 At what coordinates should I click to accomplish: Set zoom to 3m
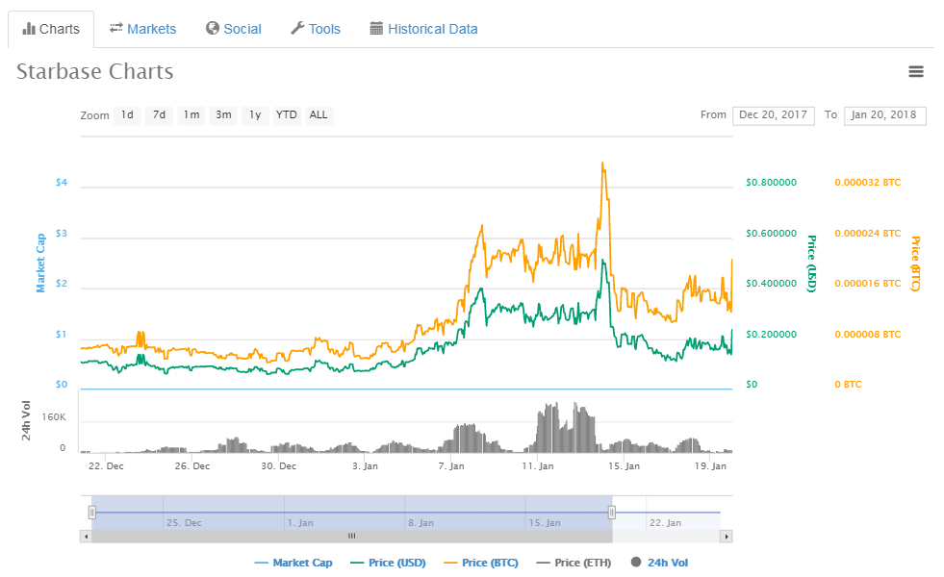click(x=223, y=114)
